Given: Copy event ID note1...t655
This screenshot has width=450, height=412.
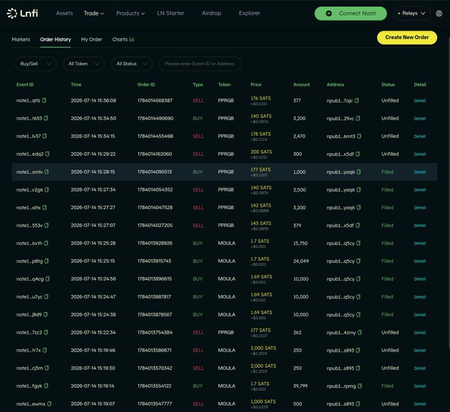Looking at the screenshot, I should [x=46, y=118].
